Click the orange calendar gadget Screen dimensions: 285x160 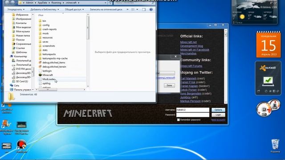(x=269, y=44)
